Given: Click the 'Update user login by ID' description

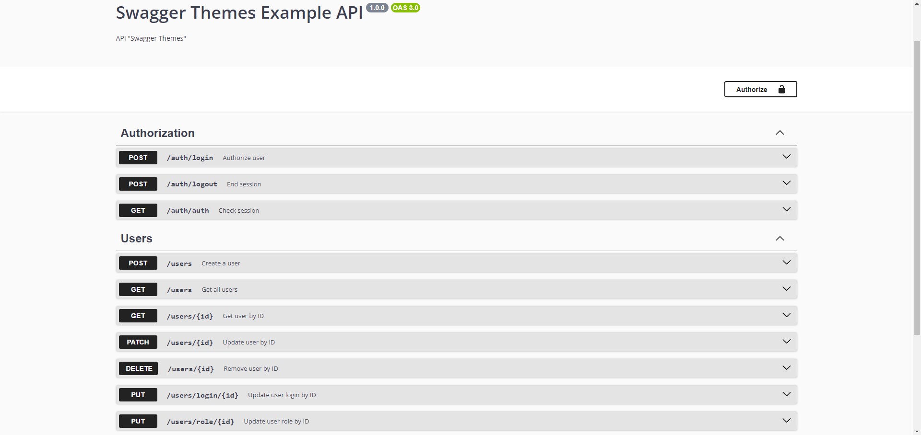Looking at the screenshot, I should tap(282, 395).
